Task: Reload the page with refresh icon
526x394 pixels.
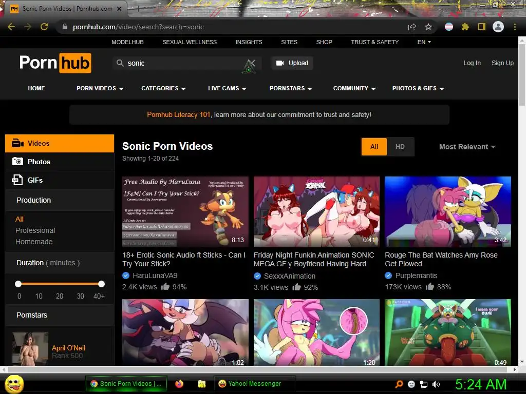Action: coord(44,27)
